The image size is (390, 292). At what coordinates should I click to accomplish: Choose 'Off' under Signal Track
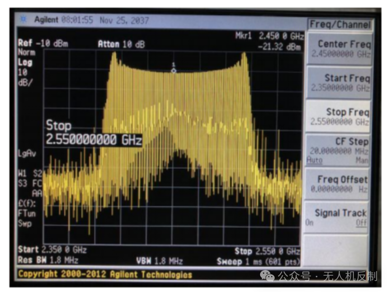click(361, 222)
